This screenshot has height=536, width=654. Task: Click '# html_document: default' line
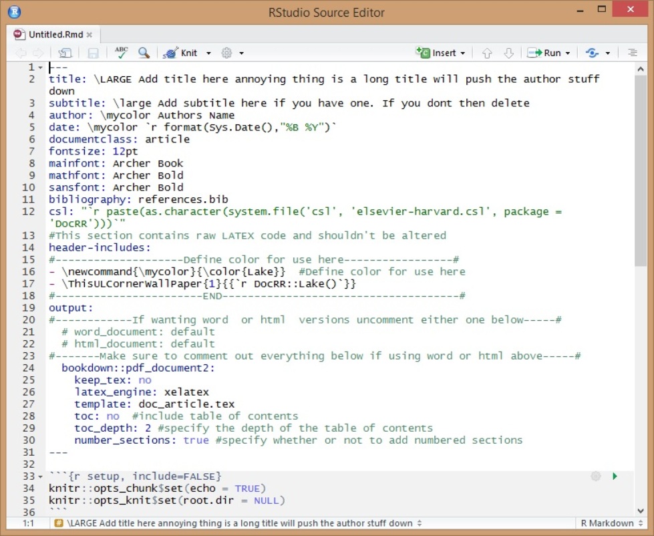pos(138,344)
